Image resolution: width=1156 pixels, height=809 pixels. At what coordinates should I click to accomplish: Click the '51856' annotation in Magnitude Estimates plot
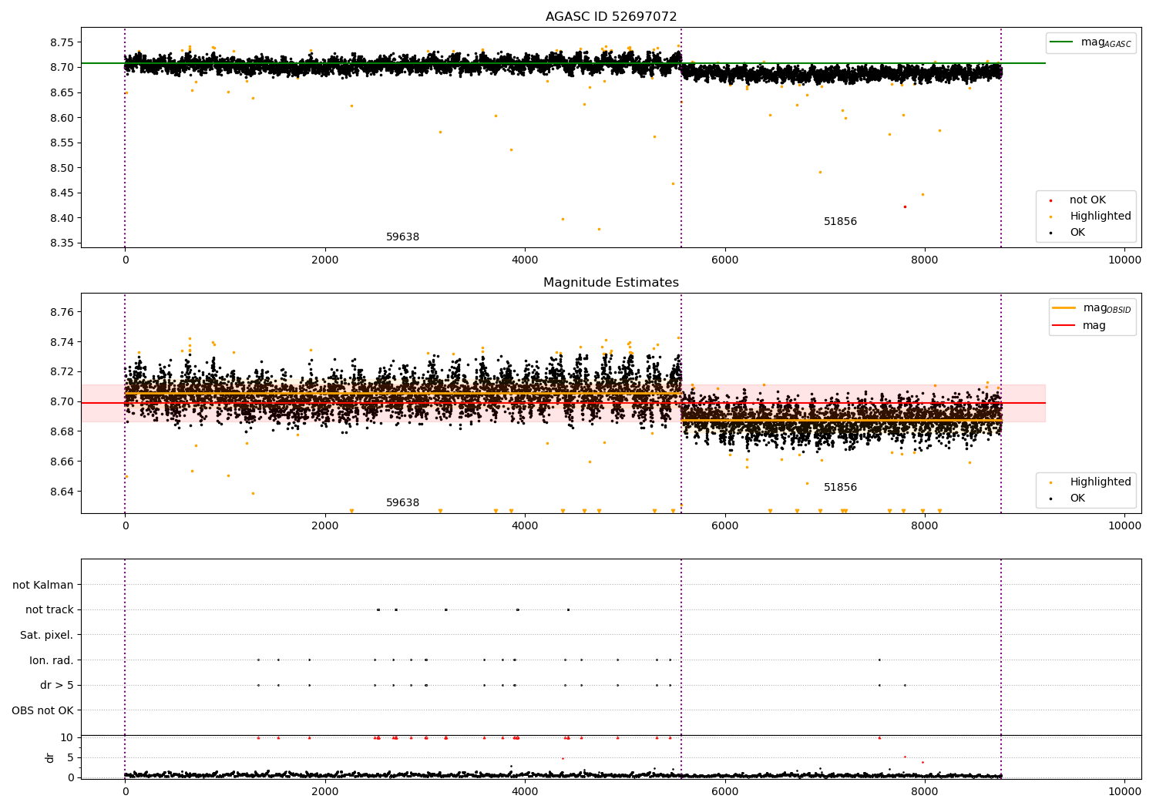840,488
